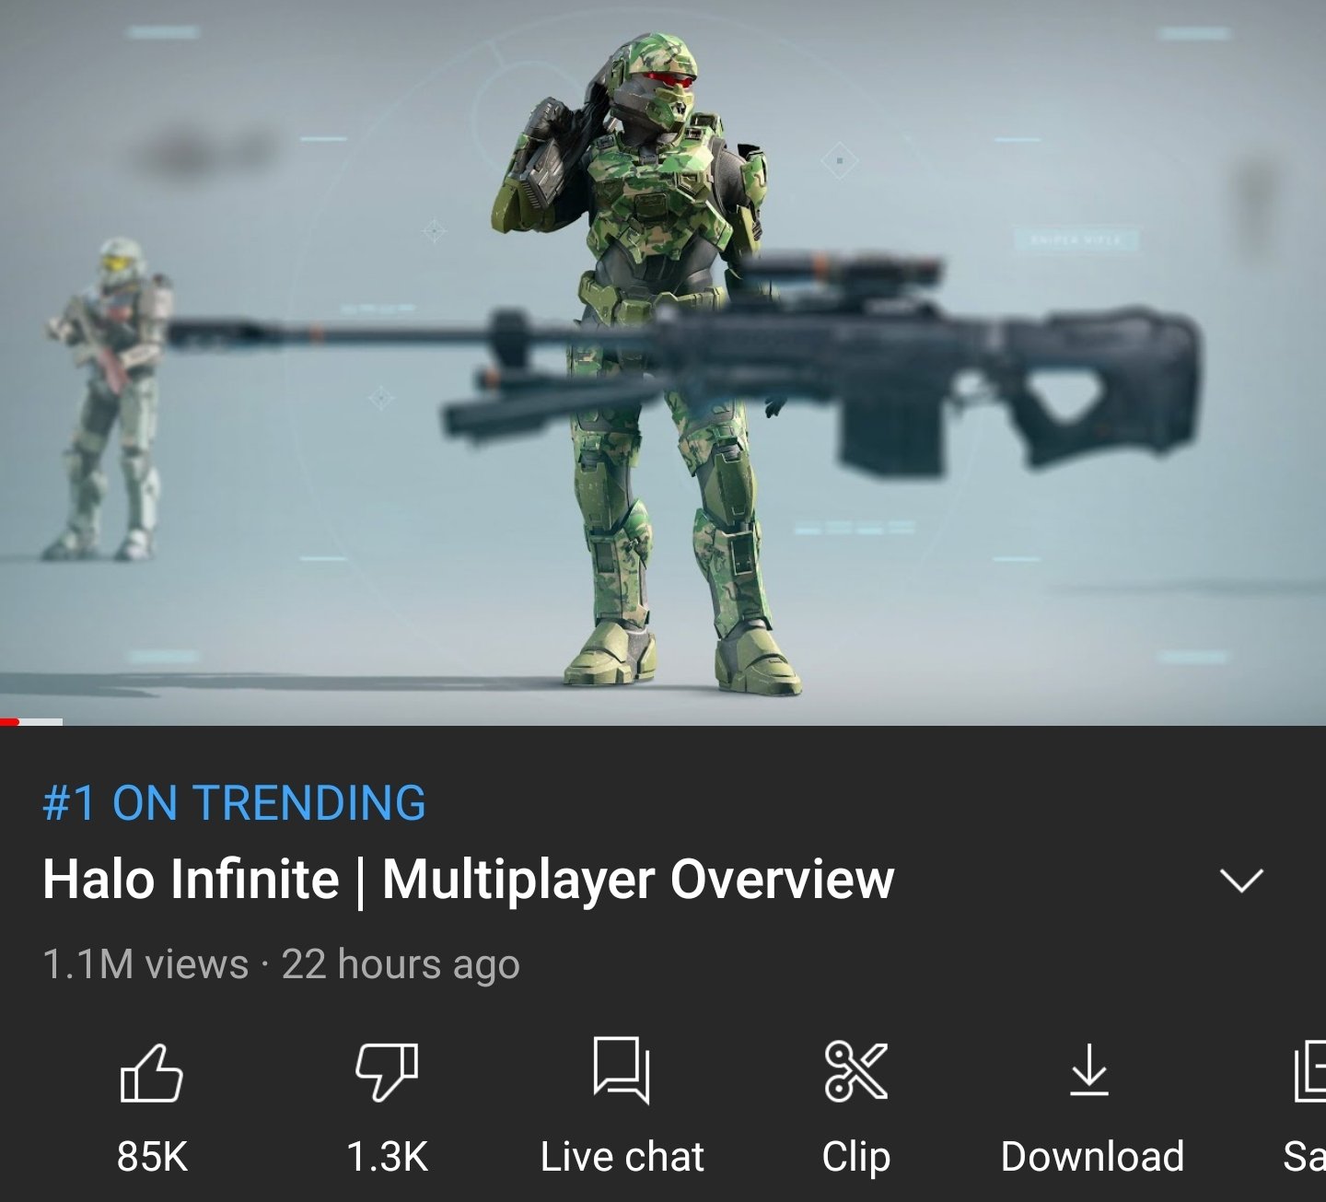Tap the Halo Infinite Multiplayer Overview title
1326x1202 pixels.
coord(468,880)
